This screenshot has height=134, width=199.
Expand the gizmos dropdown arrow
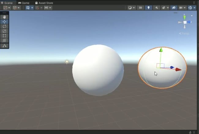point(194,8)
